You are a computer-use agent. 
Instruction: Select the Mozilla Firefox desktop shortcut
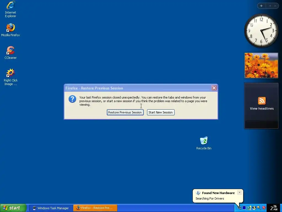click(x=10, y=30)
